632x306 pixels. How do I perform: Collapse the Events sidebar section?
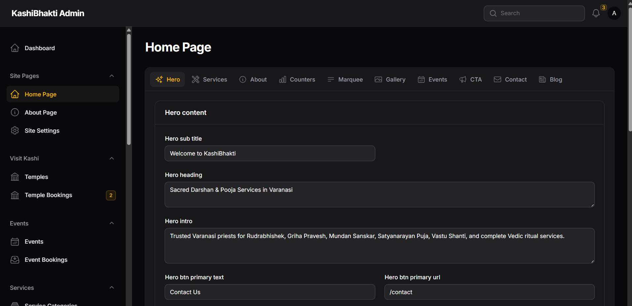click(x=112, y=223)
